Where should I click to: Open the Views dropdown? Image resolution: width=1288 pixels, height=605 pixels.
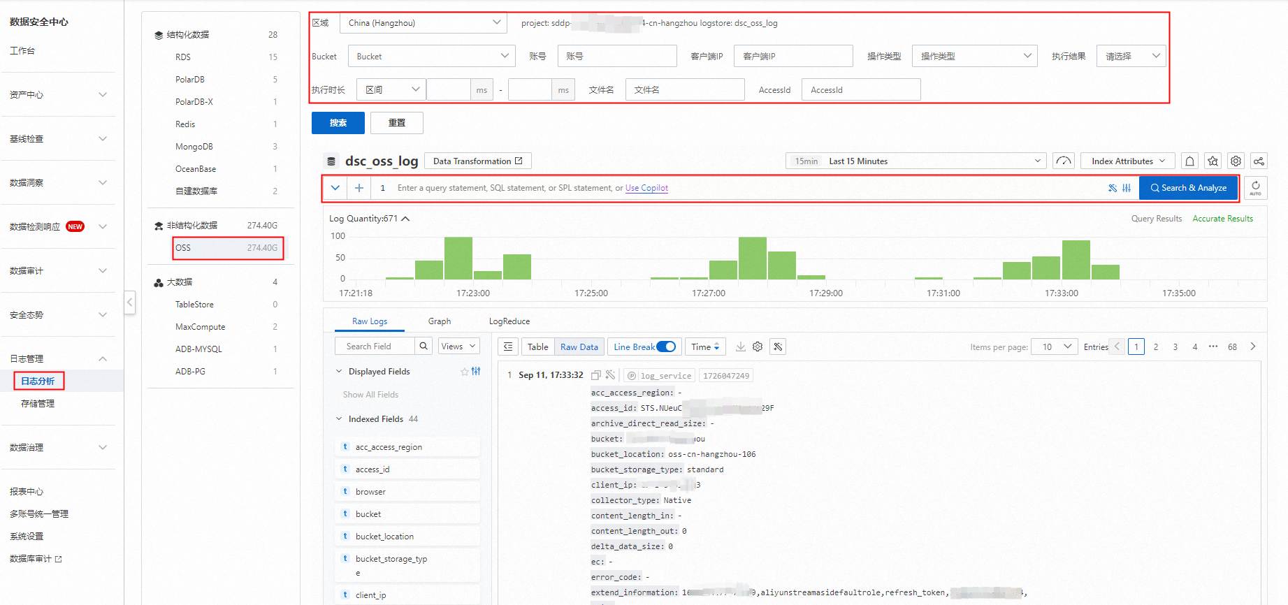458,347
